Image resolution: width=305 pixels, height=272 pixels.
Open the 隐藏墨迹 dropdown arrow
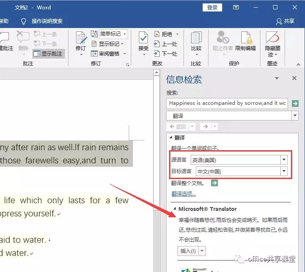click(x=276, y=55)
